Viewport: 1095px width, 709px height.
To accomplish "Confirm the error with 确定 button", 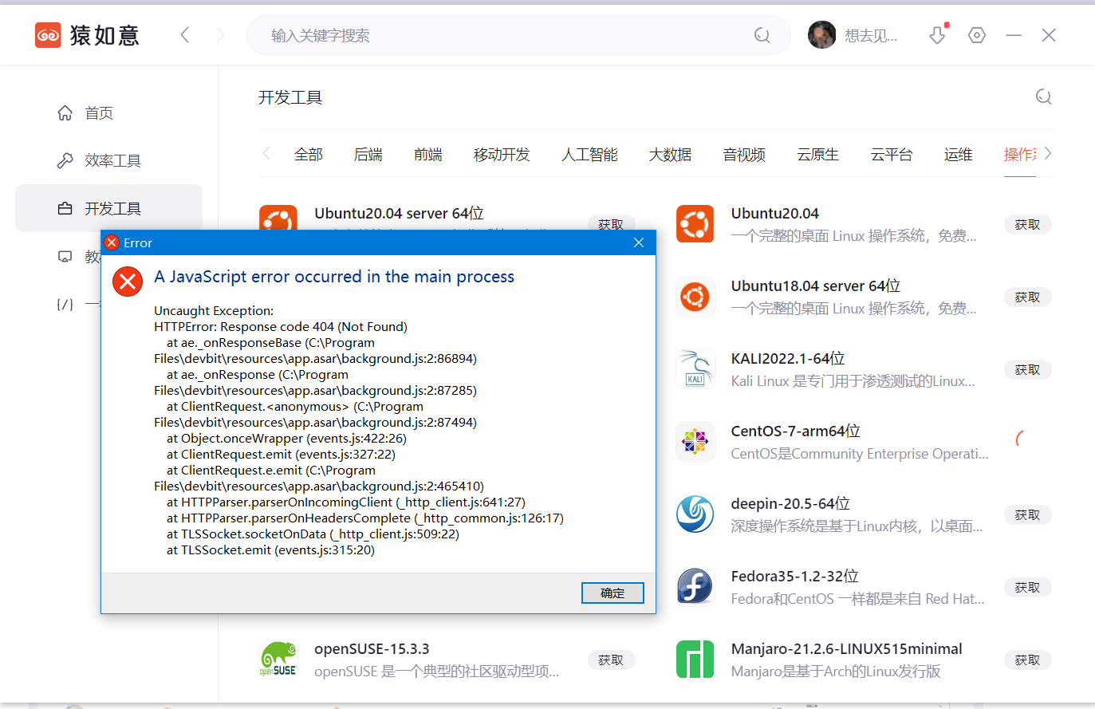I will coord(612,593).
